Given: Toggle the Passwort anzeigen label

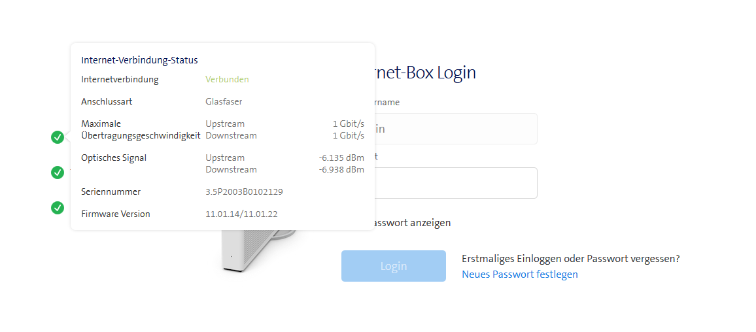Looking at the screenshot, I should pos(413,223).
